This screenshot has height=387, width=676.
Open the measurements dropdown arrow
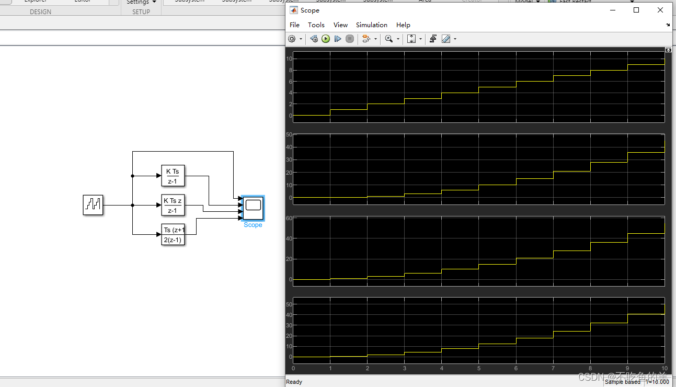point(454,39)
